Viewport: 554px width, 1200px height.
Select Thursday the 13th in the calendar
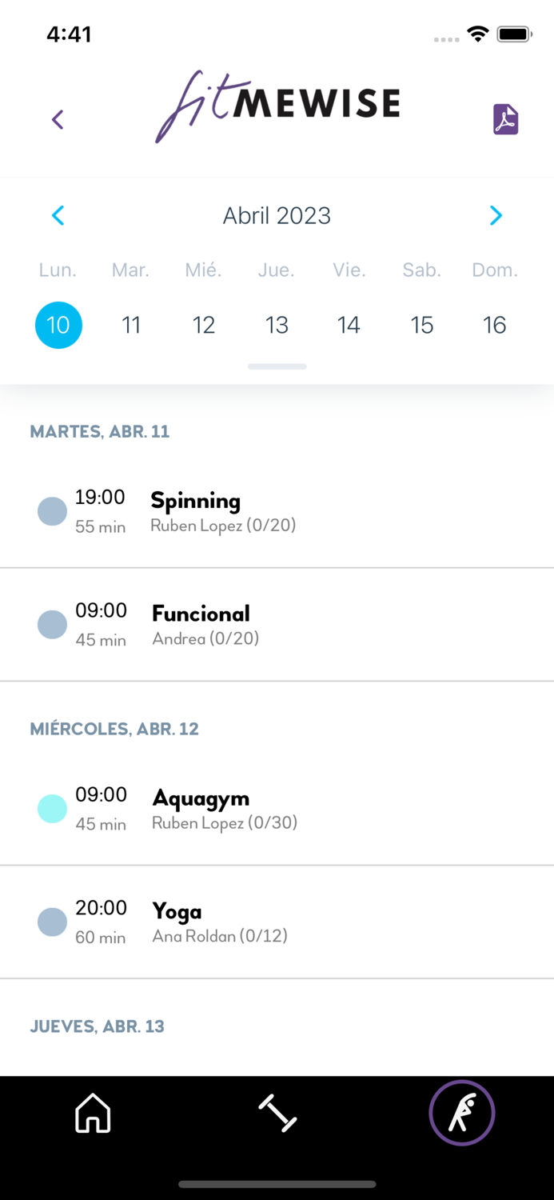tap(277, 325)
